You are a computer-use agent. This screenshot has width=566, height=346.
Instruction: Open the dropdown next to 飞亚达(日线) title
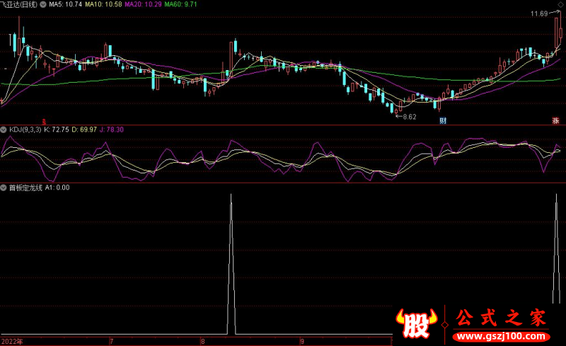(45, 4)
